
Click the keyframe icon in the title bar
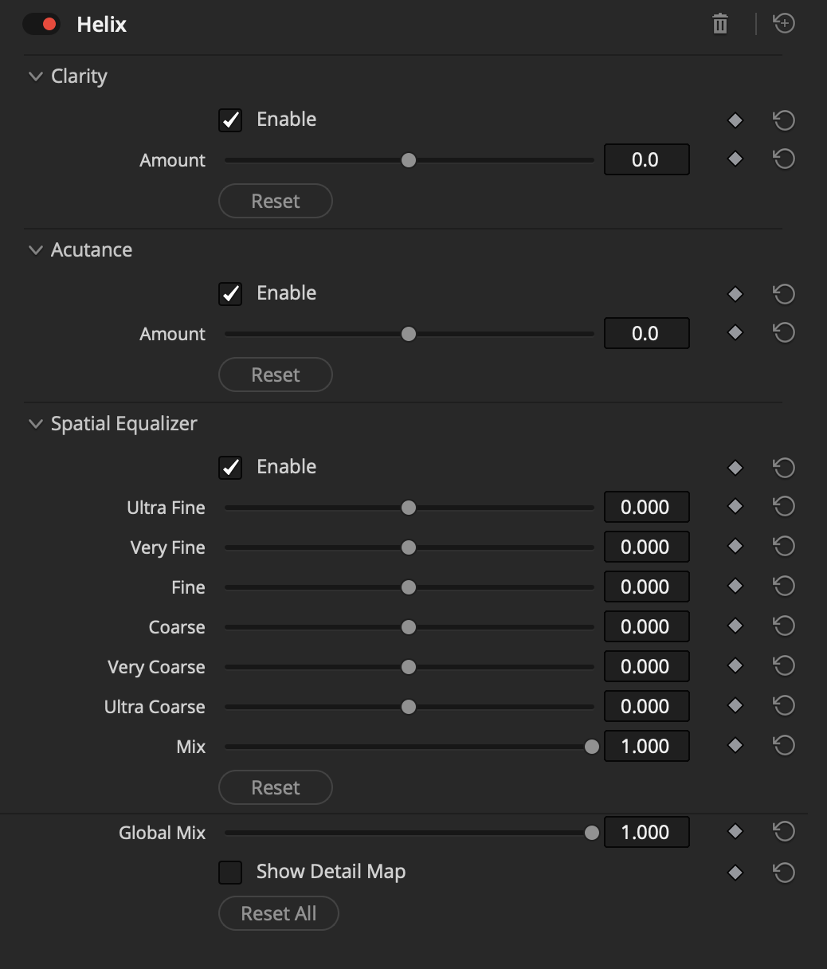pyautogui.click(x=783, y=23)
